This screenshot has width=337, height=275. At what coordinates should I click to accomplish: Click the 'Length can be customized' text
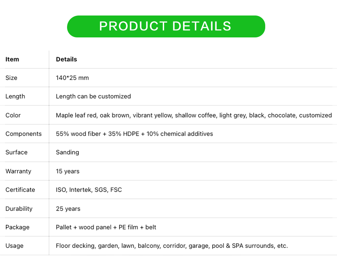click(x=93, y=96)
